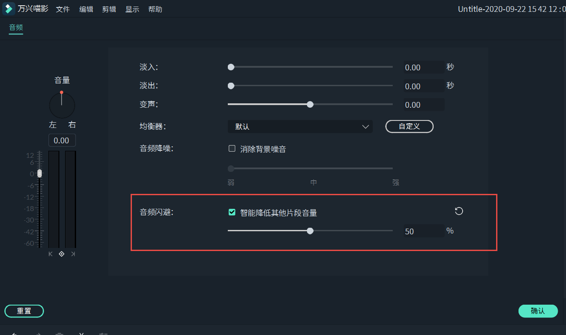Click the 变声 pitch slider handle
The image size is (566, 335).
(310, 104)
